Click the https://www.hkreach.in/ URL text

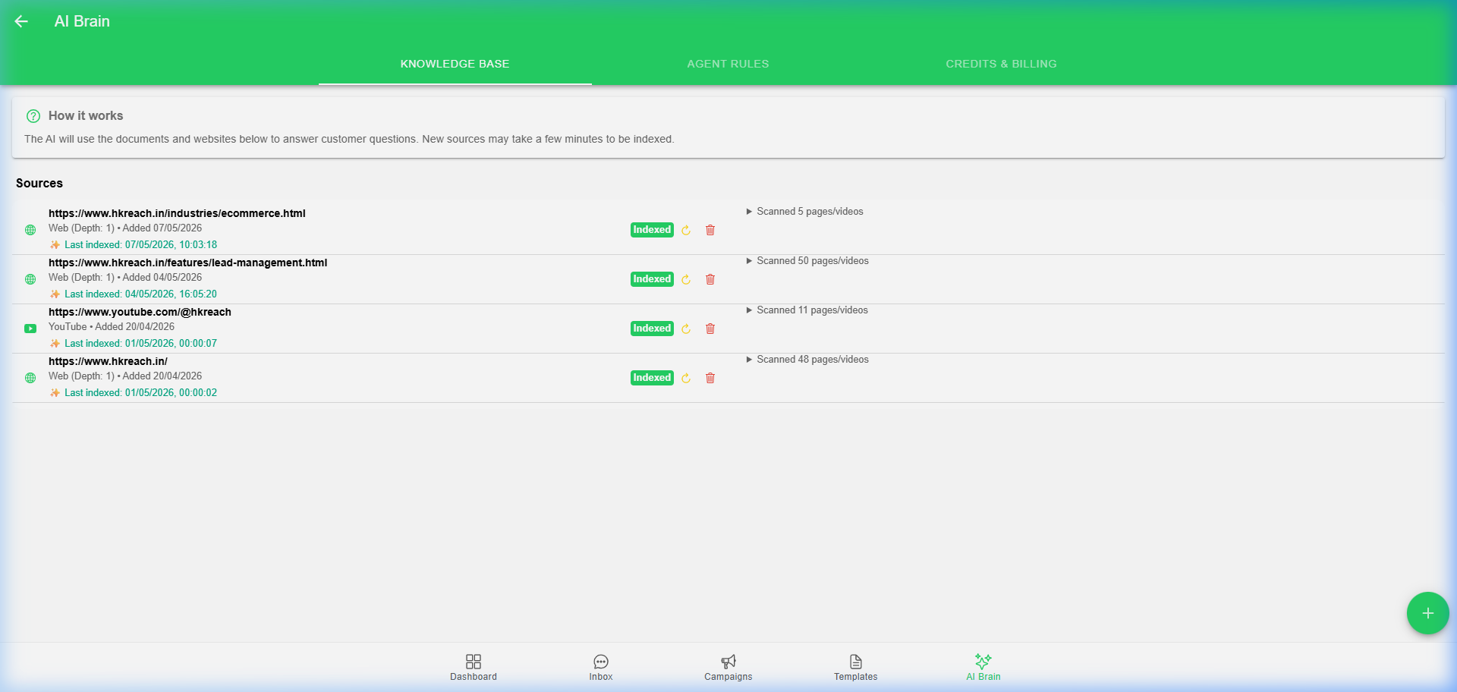coord(108,361)
